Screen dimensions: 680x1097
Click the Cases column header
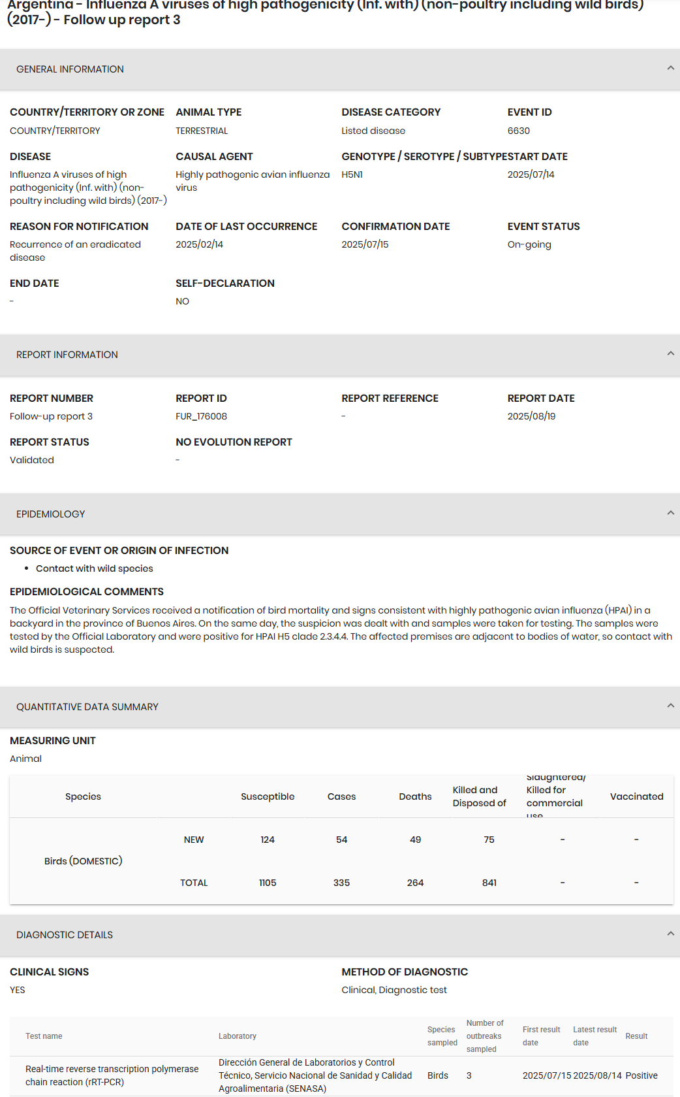pyautogui.click(x=341, y=796)
